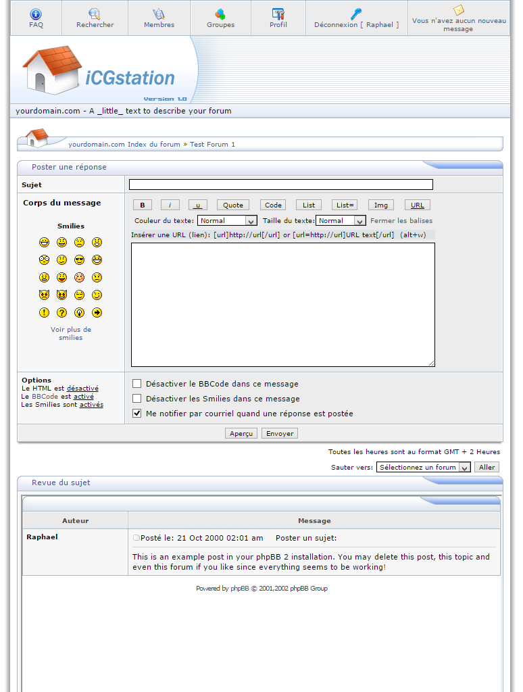
Task: Follow yourdomain.com Index du forum link
Action: pyautogui.click(x=124, y=145)
